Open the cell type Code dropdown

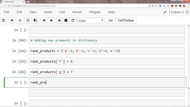click(91, 21)
